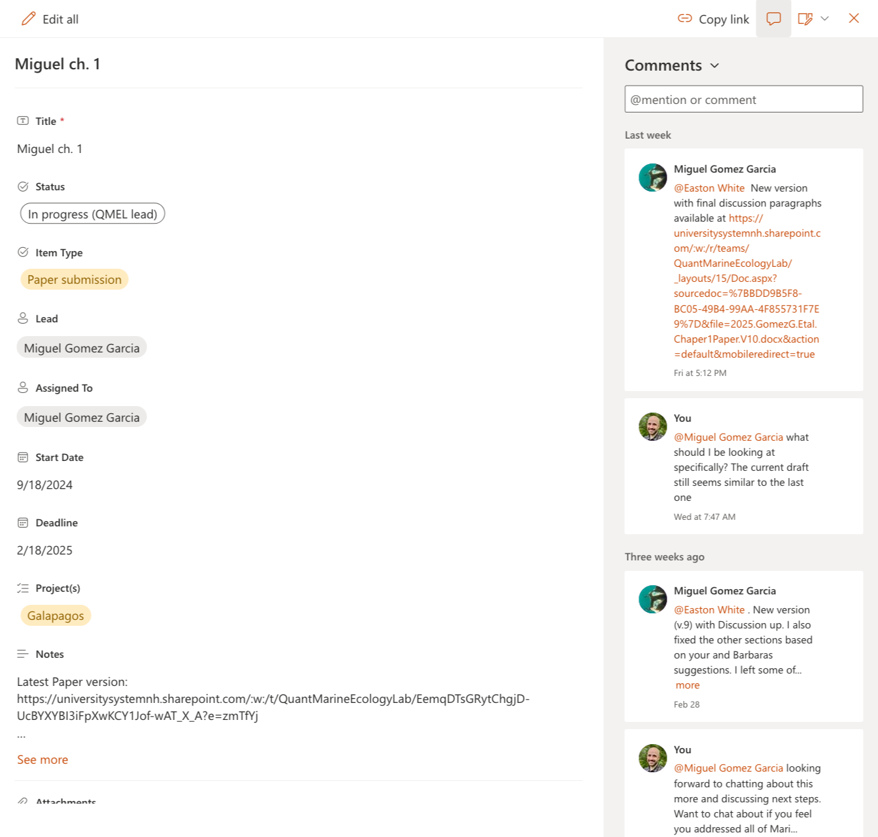Click the Edit all pencil icon
878x837 pixels.
pos(28,19)
